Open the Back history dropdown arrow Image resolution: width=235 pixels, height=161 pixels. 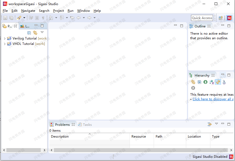(84, 18)
